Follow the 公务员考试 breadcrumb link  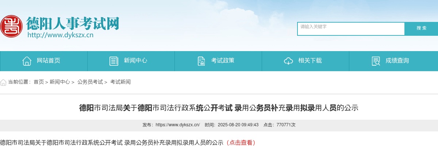point(90,82)
